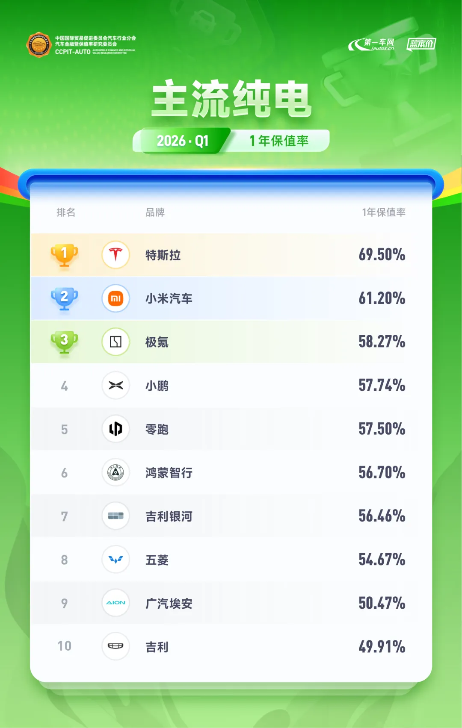
Task: Select the Leapmotor logo icon
Action: click(x=115, y=429)
